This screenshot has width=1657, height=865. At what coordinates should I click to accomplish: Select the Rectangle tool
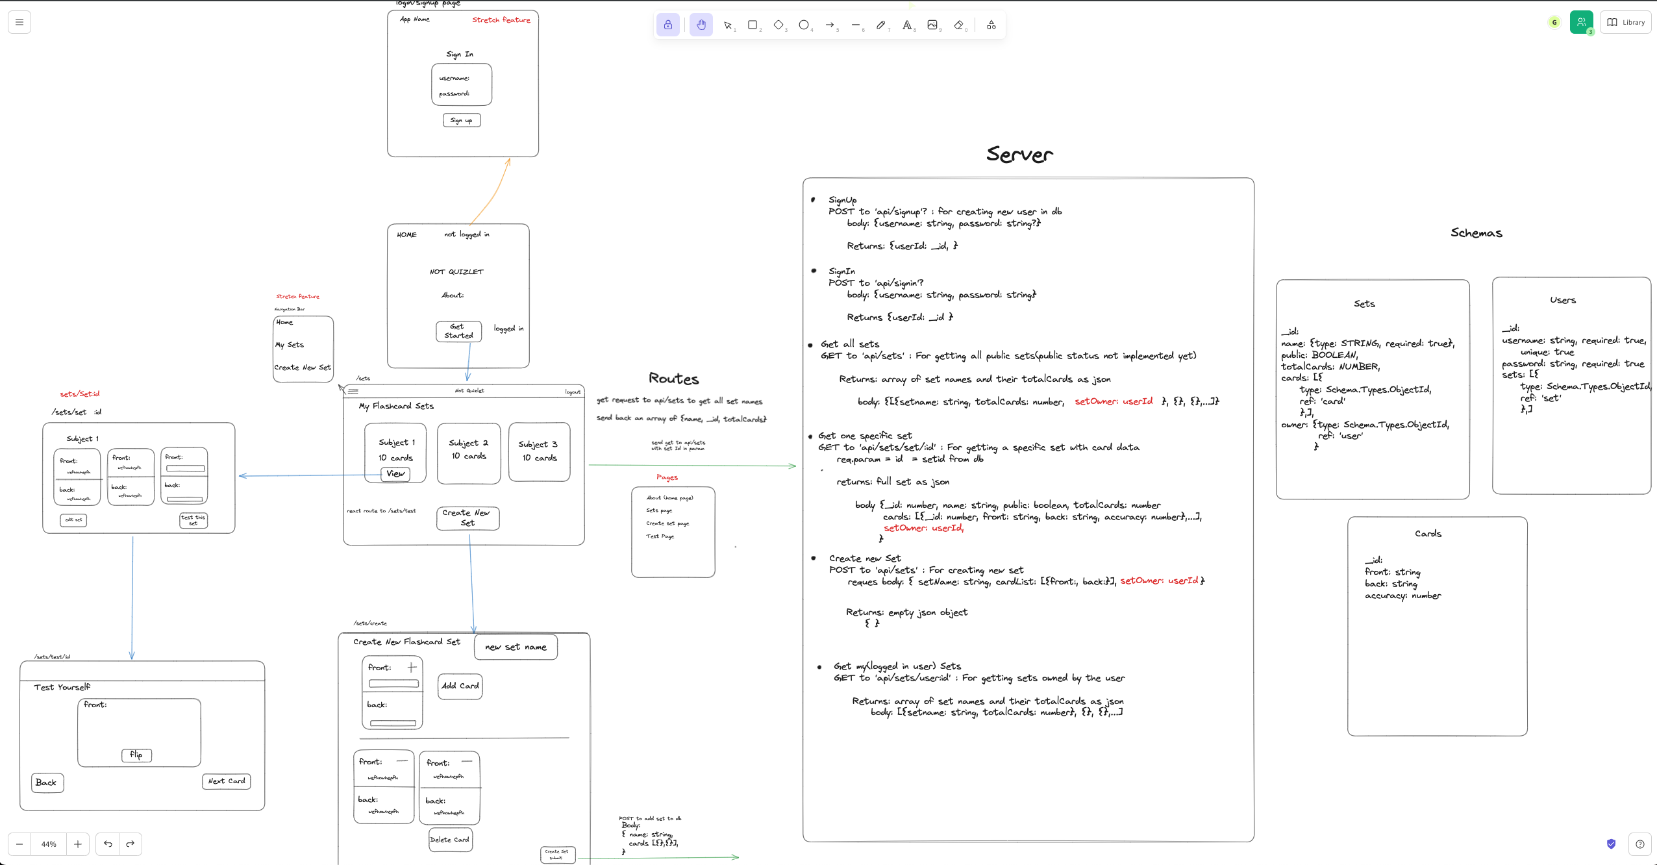click(x=753, y=25)
